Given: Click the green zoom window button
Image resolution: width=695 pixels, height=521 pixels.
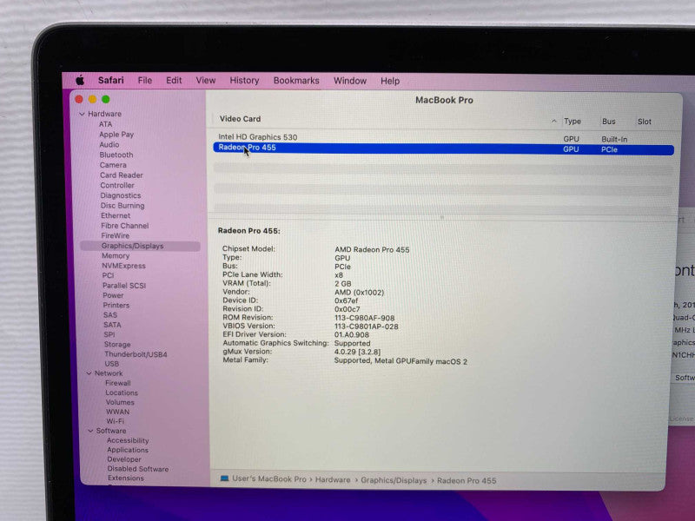Looking at the screenshot, I should [105, 99].
